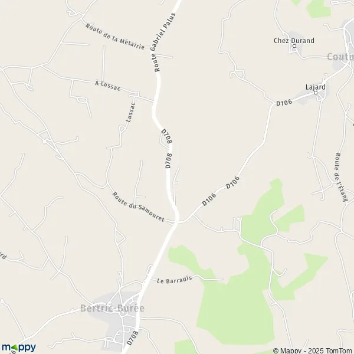Click the Bertric-Burée town label
Image resolution: width=354 pixels, height=354 pixels.
point(112,308)
